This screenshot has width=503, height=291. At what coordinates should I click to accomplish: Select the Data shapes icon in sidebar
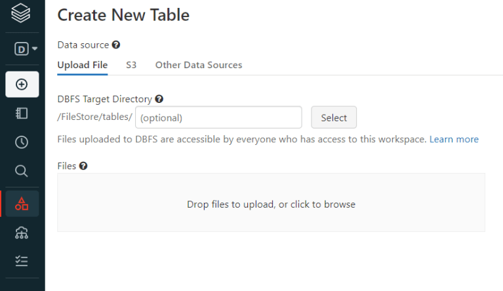(22, 203)
